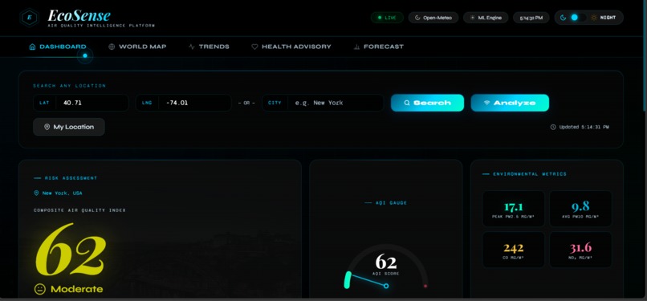The width and height of the screenshot is (647, 301).
Task: Click the 'Updated 5:14:31 PM' text
Action: pyautogui.click(x=584, y=127)
